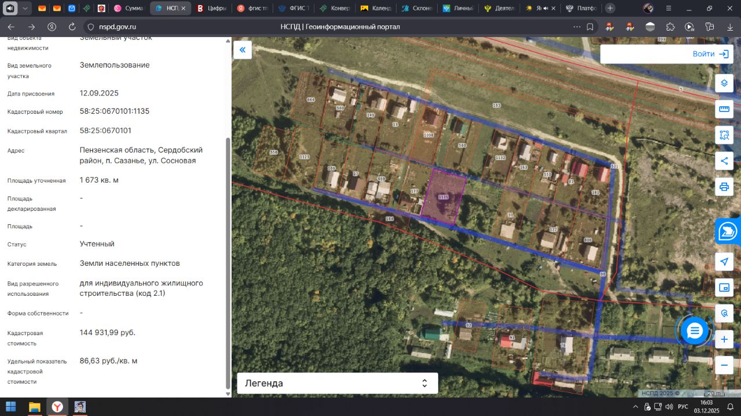741x416 pixels.
Task: Switch to the Личный tab
Action: click(458, 9)
